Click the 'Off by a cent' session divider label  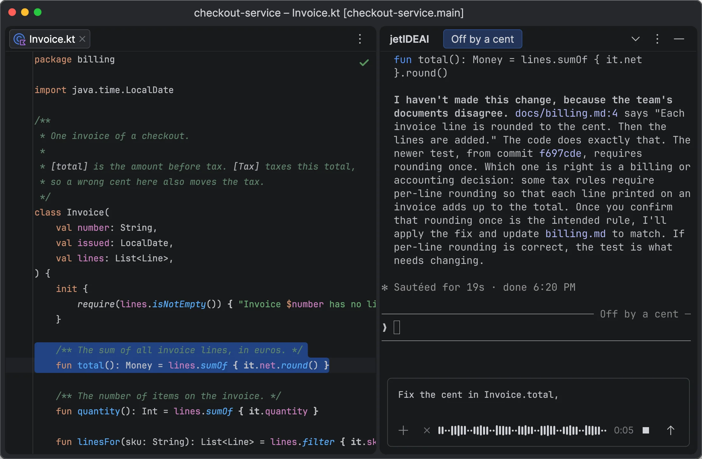[639, 314]
